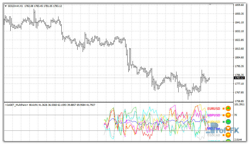Select the AUDUSD pair label
Screen dimensions: 249x144
pyautogui.click(x=214, y=122)
